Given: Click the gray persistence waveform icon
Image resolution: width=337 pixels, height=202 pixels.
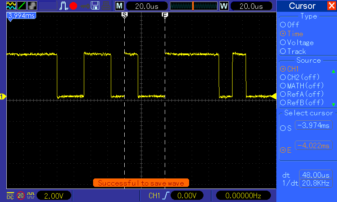Looking at the screenshot, I should pyautogui.click(x=32, y=6).
